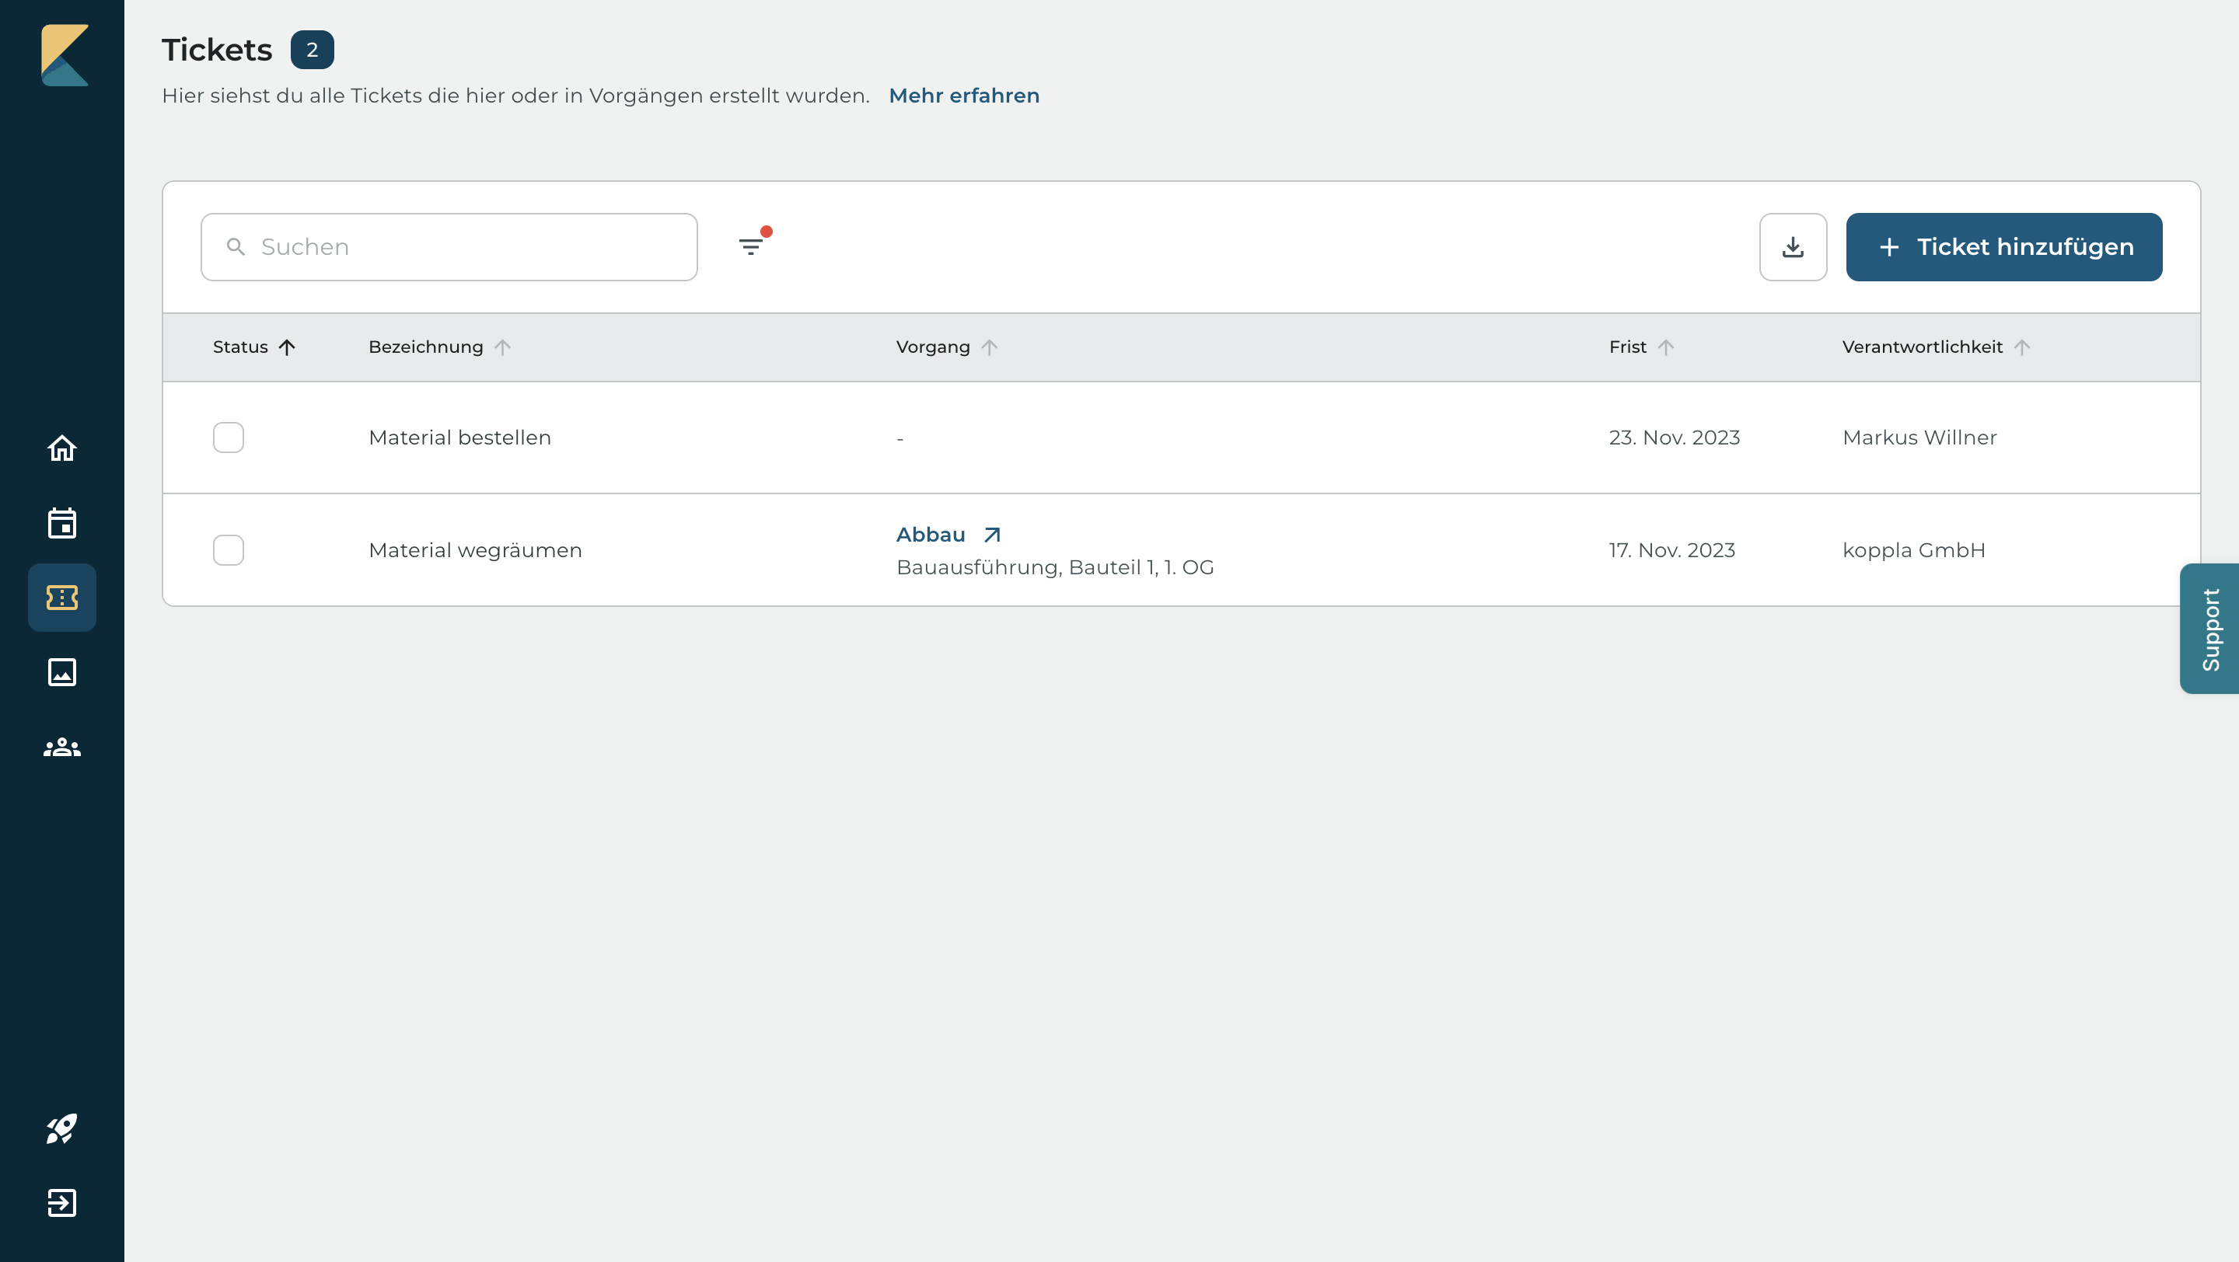Go to the Home dashboard icon
Image resolution: width=2239 pixels, height=1262 pixels.
(61, 448)
